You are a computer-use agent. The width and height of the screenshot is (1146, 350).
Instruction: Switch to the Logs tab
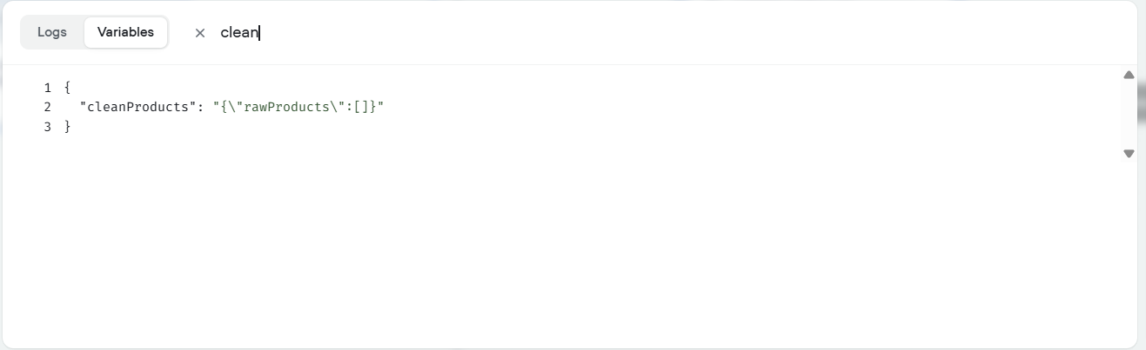52,32
